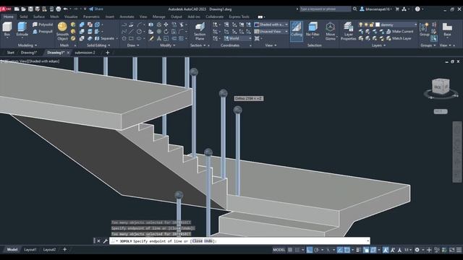The width and height of the screenshot is (463, 260).
Task: Click the Polysolid tool
Action: click(43, 25)
